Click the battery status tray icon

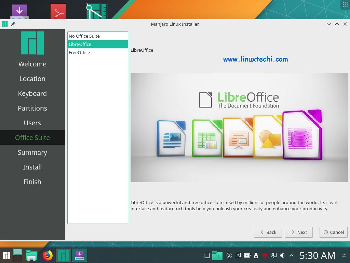(246, 255)
